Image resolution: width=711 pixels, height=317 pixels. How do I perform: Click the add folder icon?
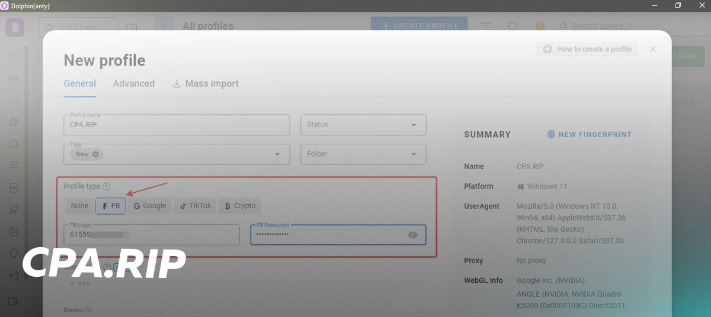pos(132,27)
